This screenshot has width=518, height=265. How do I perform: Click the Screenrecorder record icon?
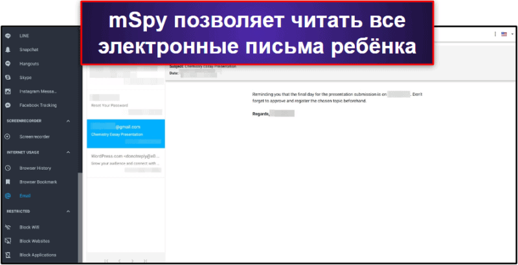point(8,137)
